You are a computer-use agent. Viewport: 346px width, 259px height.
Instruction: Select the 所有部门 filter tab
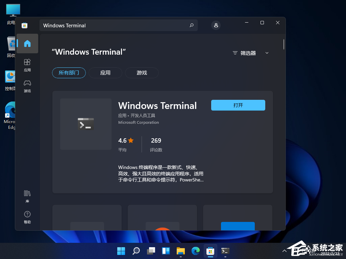click(x=69, y=73)
